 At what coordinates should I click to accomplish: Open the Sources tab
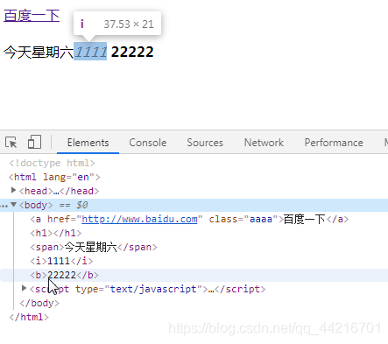coord(205,143)
